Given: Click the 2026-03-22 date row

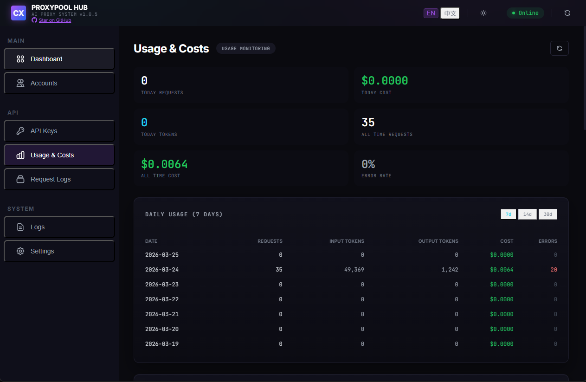Looking at the screenshot, I should click(351, 299).
